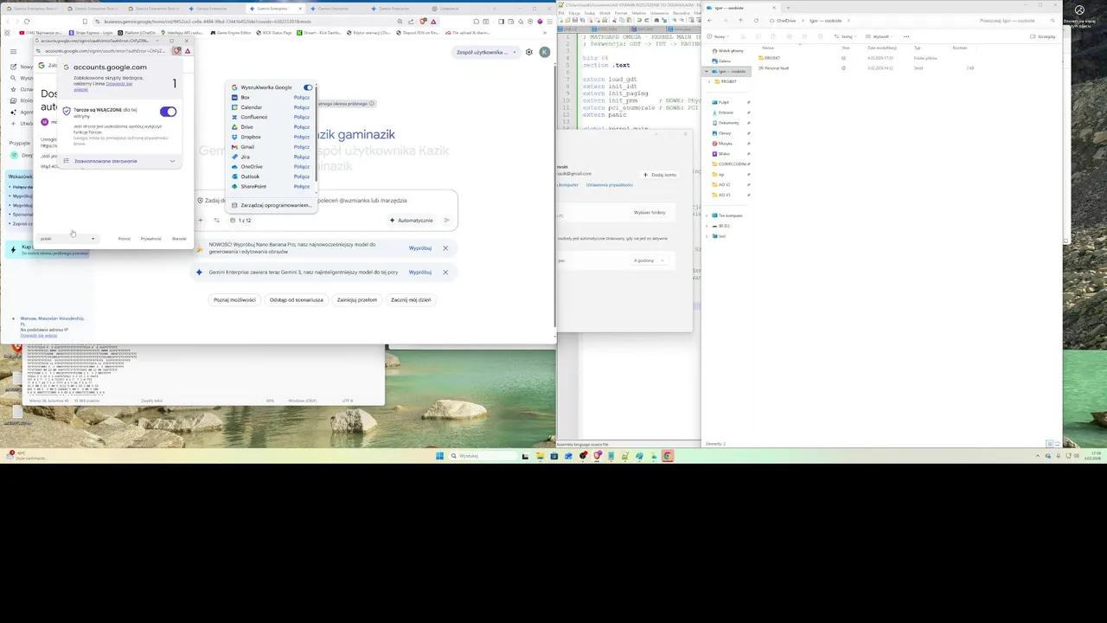Viewport: 1107px width, 623px height.
Task: Click Połącz next to Dropbox
Action: coord(302,137)
